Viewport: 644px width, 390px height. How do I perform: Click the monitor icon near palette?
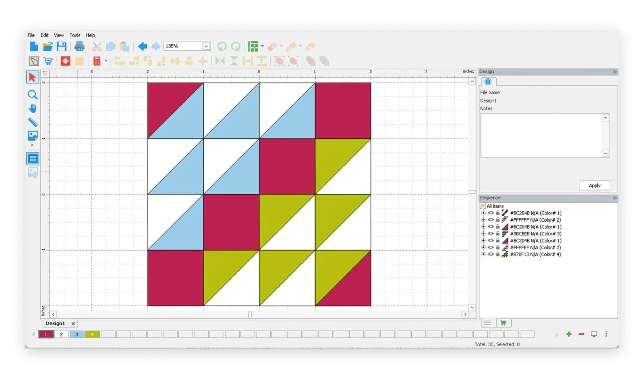point(594,334)
